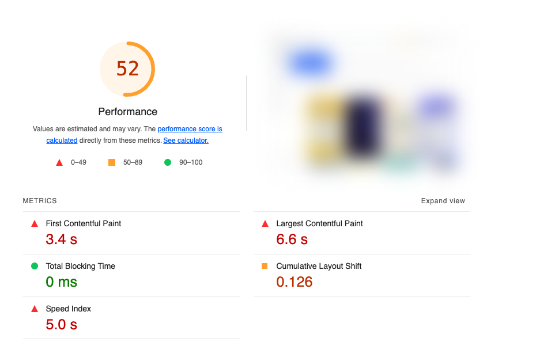The width and height of the screenshot is (536, 346).
Task: Click the orange performance score gauge showing 52
Action: [x=127, y=69]
